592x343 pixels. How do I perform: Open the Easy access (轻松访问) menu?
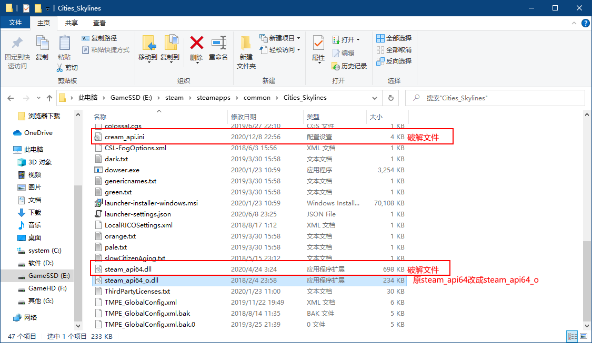click(x=280, y=50)
